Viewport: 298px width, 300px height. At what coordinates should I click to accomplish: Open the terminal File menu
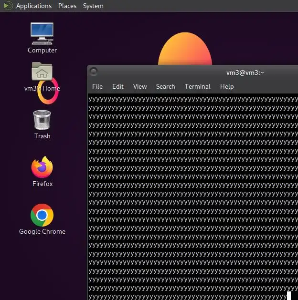point(97,86)
